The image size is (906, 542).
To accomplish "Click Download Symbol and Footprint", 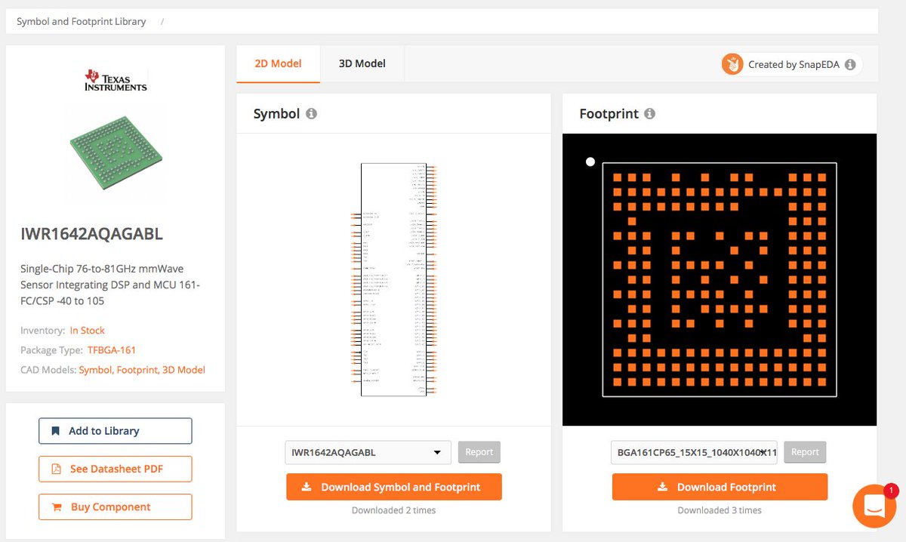I will 394,487.
